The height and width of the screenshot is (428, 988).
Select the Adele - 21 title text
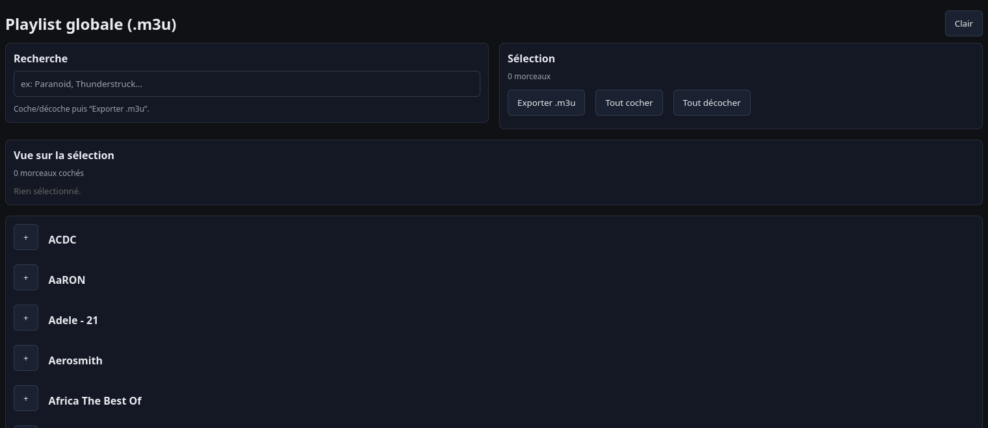(x=73, y=320)
